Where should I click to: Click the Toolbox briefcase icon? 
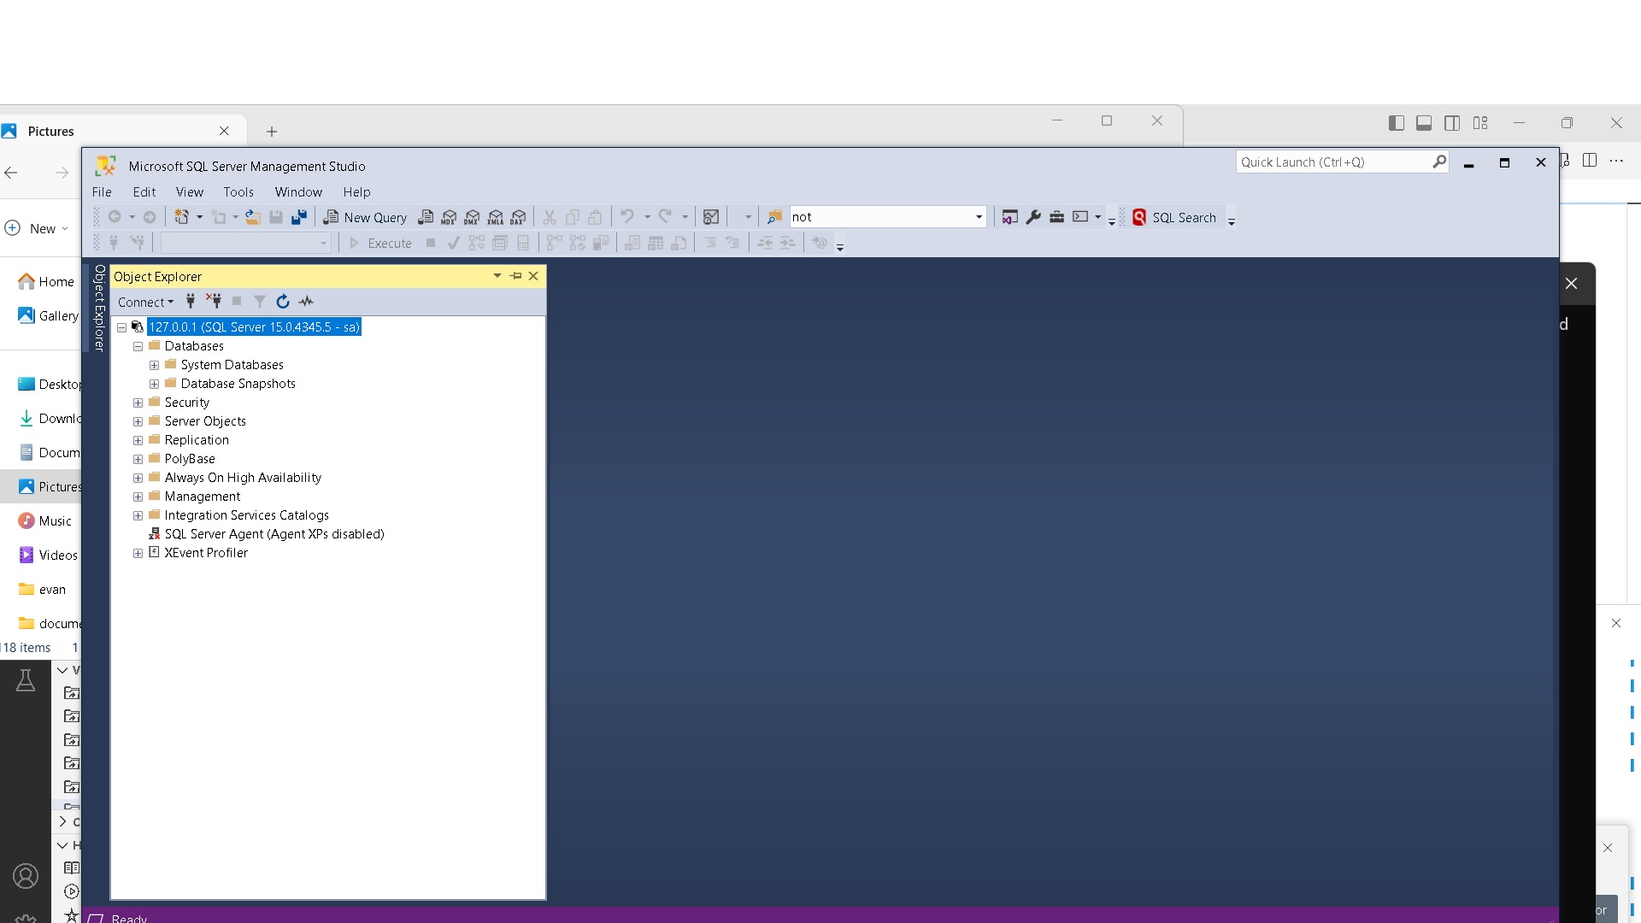coord(1056,217)
